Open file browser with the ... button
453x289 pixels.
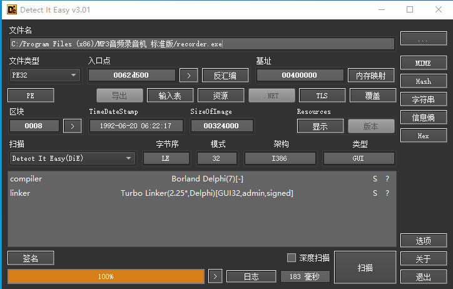click(x=423, y=39)
